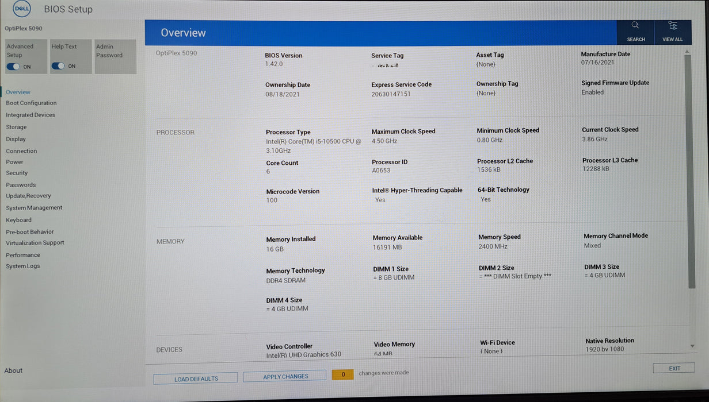Screen dimensions: 709x402
Task: Click the Native Resolution 1920 by 1080
Action: [605, 349]
